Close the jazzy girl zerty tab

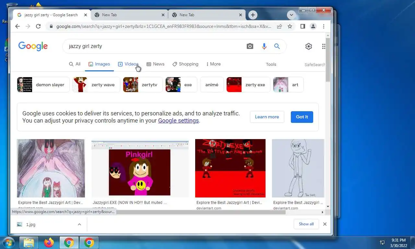(86, 15)
